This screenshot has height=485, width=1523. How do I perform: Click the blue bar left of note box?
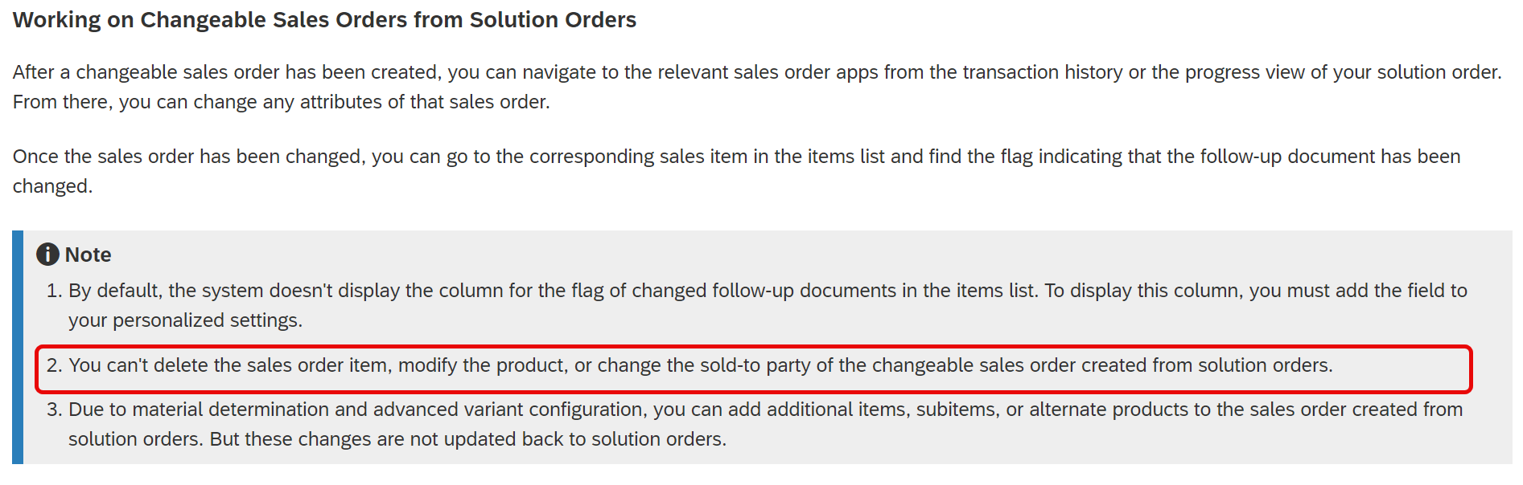[18, 347]
